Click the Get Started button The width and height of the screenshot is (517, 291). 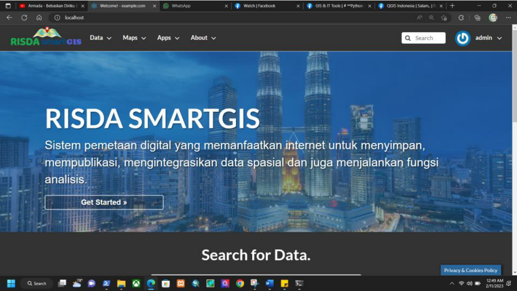[x=104, y=202]
